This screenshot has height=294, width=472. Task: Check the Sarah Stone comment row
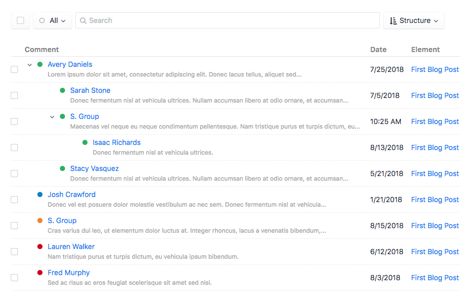(x=14, y=95)
